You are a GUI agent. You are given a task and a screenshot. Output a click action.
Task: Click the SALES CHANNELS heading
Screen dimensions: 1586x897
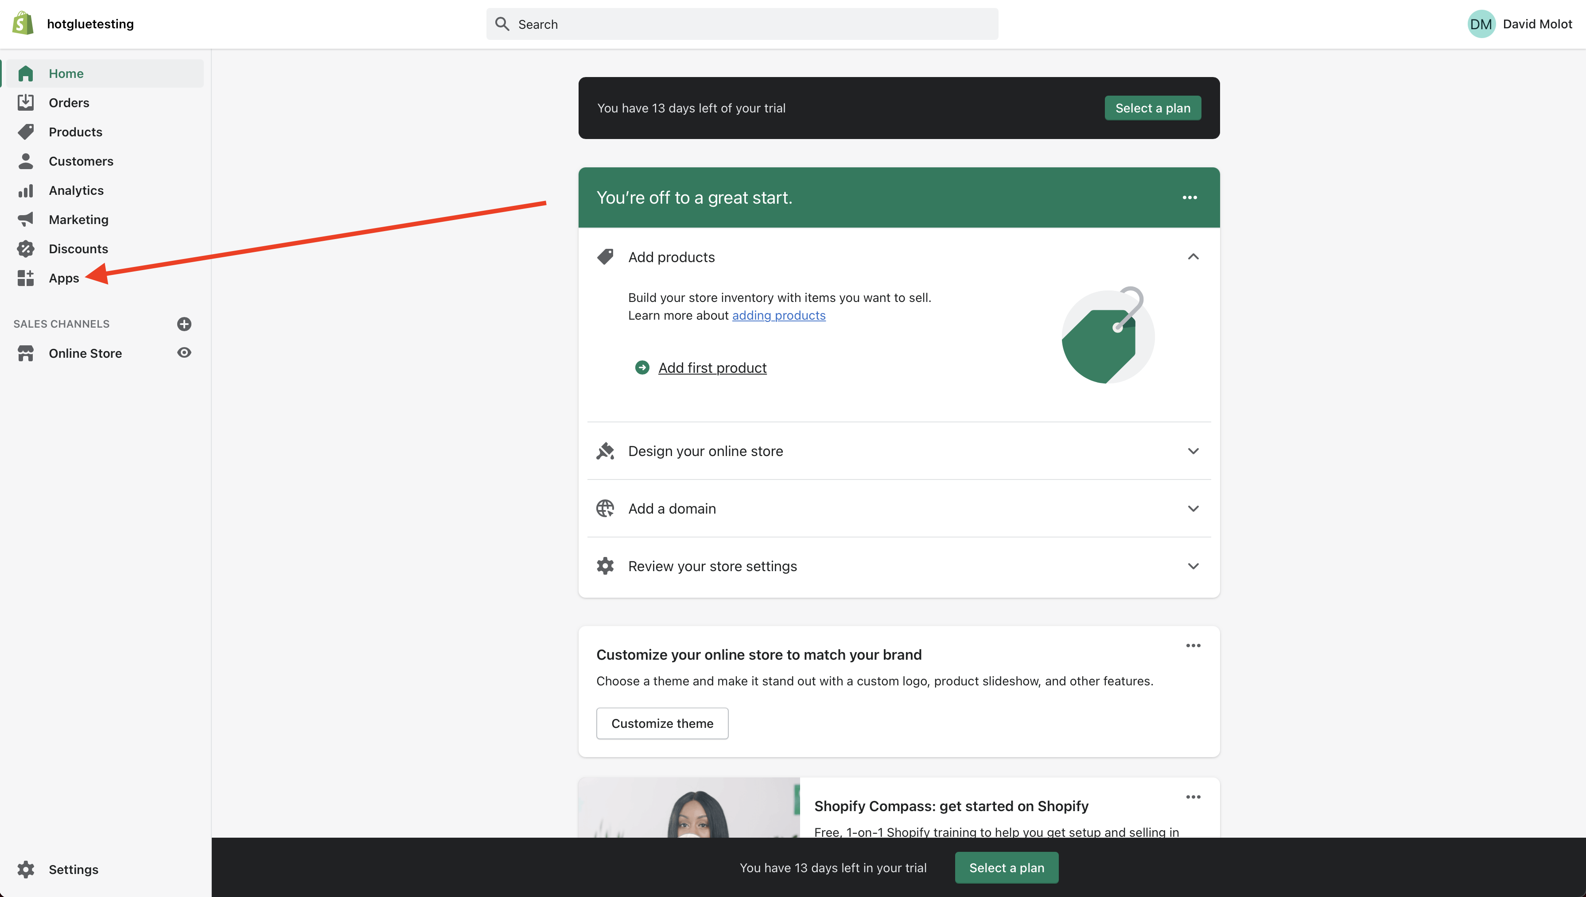point(62,324)
